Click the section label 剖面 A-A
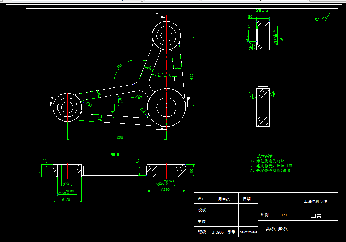Screen dimensions: 346x242 click(x=262, y=11)
